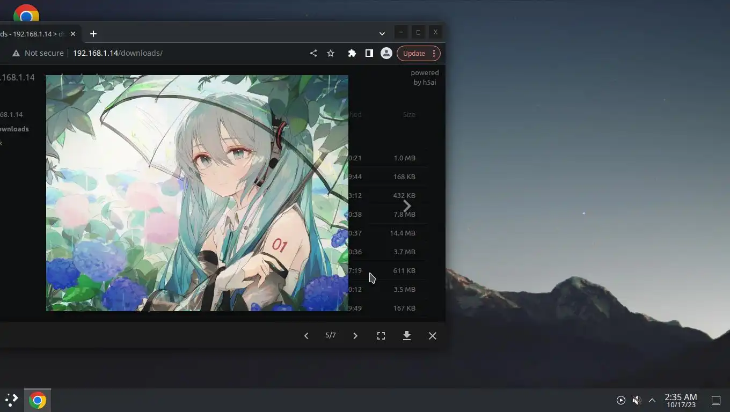
Task: Open media player tray icon
Action: (621, 400)
